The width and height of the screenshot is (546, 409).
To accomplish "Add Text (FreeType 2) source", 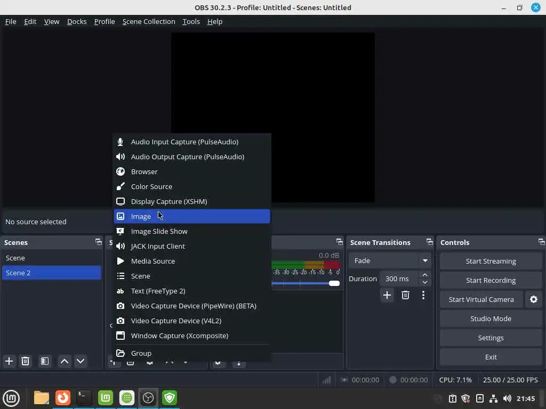I will click(x=192, y=291).
